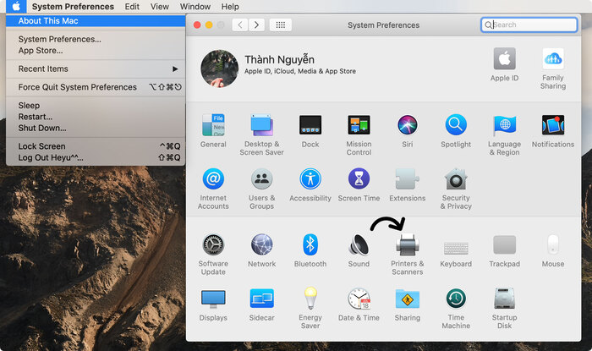
Task: Open the Help menu
Action: 230,7
